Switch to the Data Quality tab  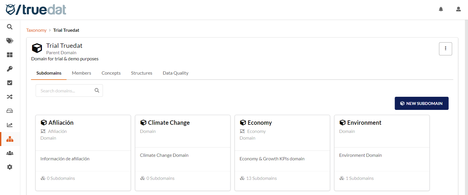coord(175,73)
